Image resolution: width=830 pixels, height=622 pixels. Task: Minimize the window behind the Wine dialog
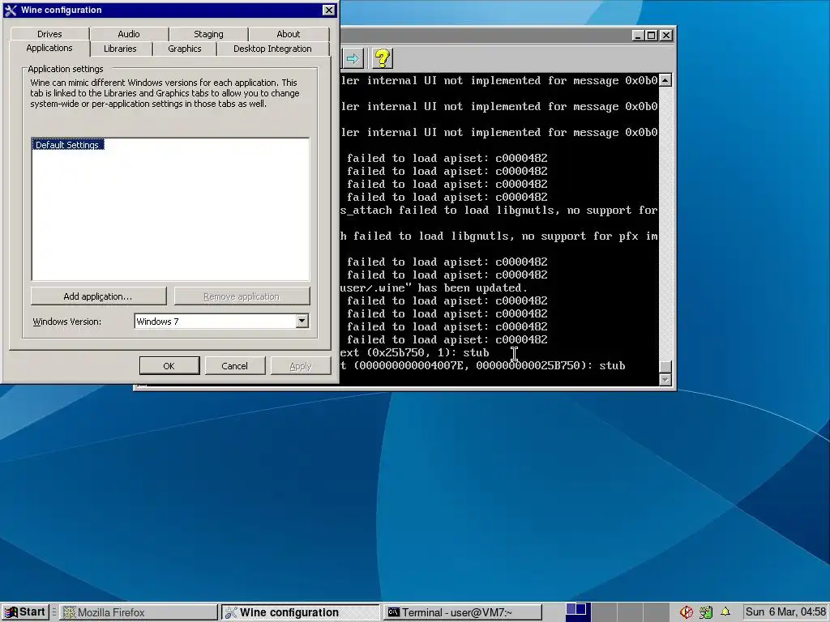(638, 36)
